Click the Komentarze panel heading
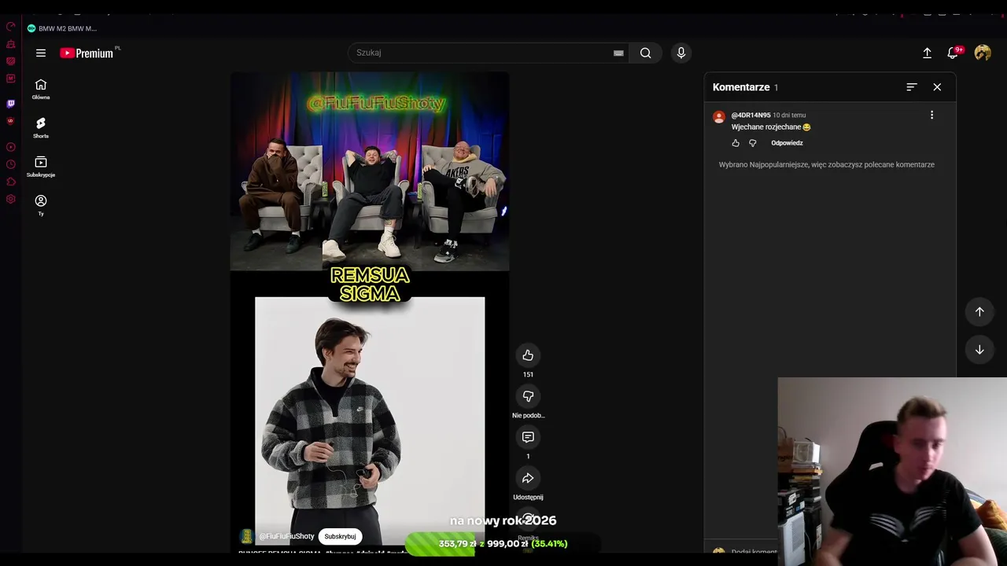Viewport: 1007px width, 566px height. click(x=741, y=87)
